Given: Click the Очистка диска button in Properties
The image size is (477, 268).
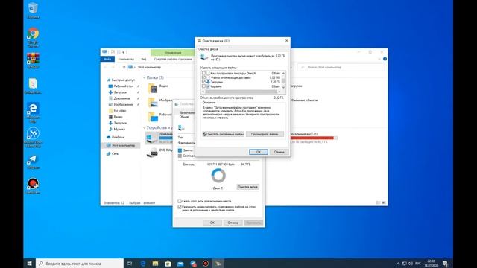Looking at the screenshot, I should click(247, 187).
